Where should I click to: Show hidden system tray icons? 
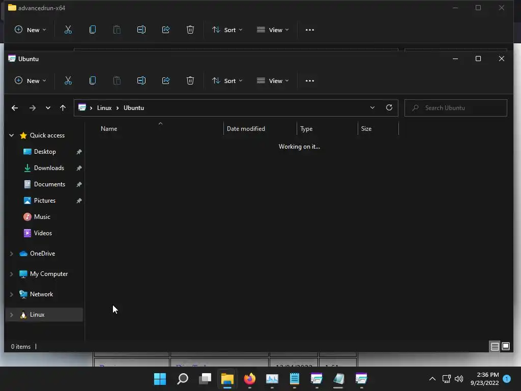[x=432, y=379]
